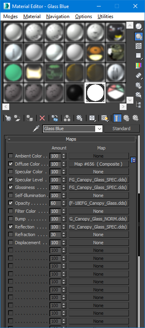Click the sample slots scroll-right arrow
This screenshot has width=145, height=328.
123,107
